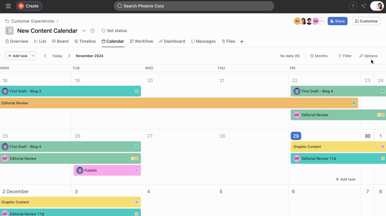386x216 pixels.
Task: Toggle the Set status circle
Action: coord(103,31)
